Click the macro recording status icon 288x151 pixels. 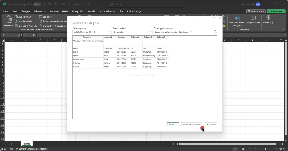tap(11, 149)
